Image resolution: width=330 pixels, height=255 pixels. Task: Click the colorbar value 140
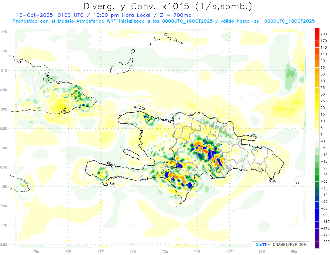(x=324, y=47)
